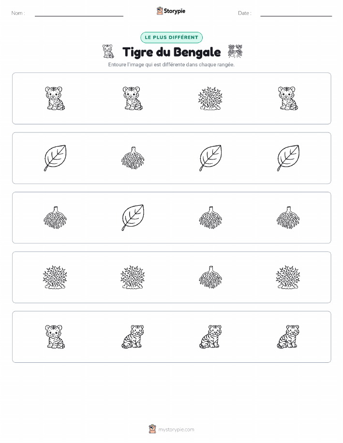Click the first roots image in third row
343x443 pixels.
pyautogui.click(x=55, y=217)
